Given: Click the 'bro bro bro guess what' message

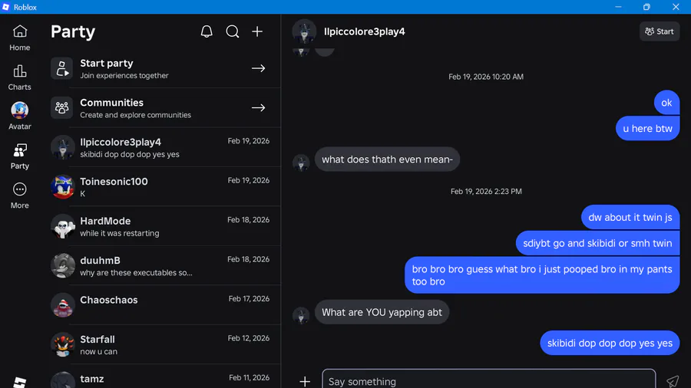Looking at the screenshot, I should (542, 275).
